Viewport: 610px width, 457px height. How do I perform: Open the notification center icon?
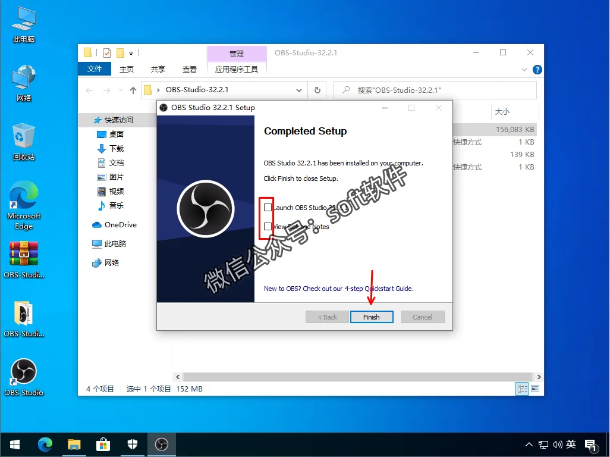click(591, 445)
